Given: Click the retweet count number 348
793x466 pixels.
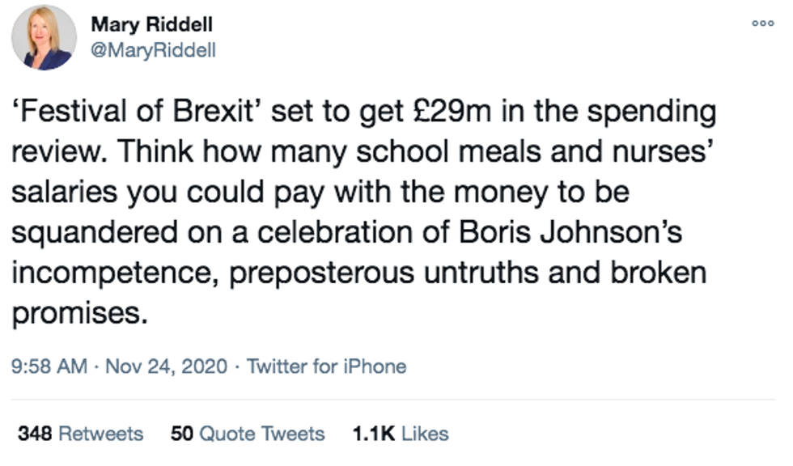Looking at the screenshot, I should [x=35, y=434].
